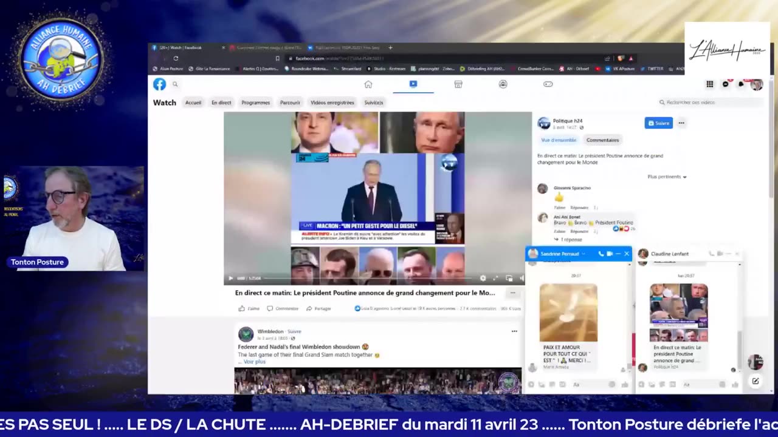Viewport: 778px width, 437px height.
Task: Open the three-dot menu on Wimbledon post
Action: [514, 331]
